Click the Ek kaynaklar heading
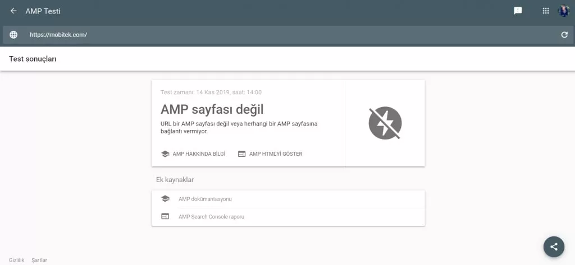The image size is (575, 265). click(x=175, y=180)
